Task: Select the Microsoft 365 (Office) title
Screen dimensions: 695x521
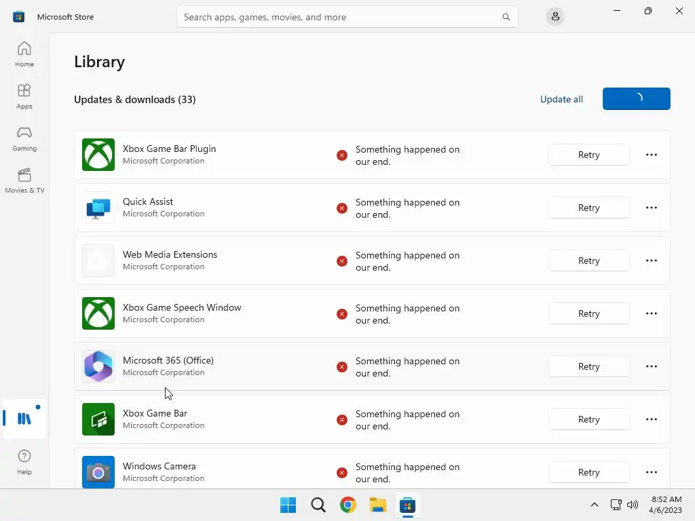Action: [168, 361]
